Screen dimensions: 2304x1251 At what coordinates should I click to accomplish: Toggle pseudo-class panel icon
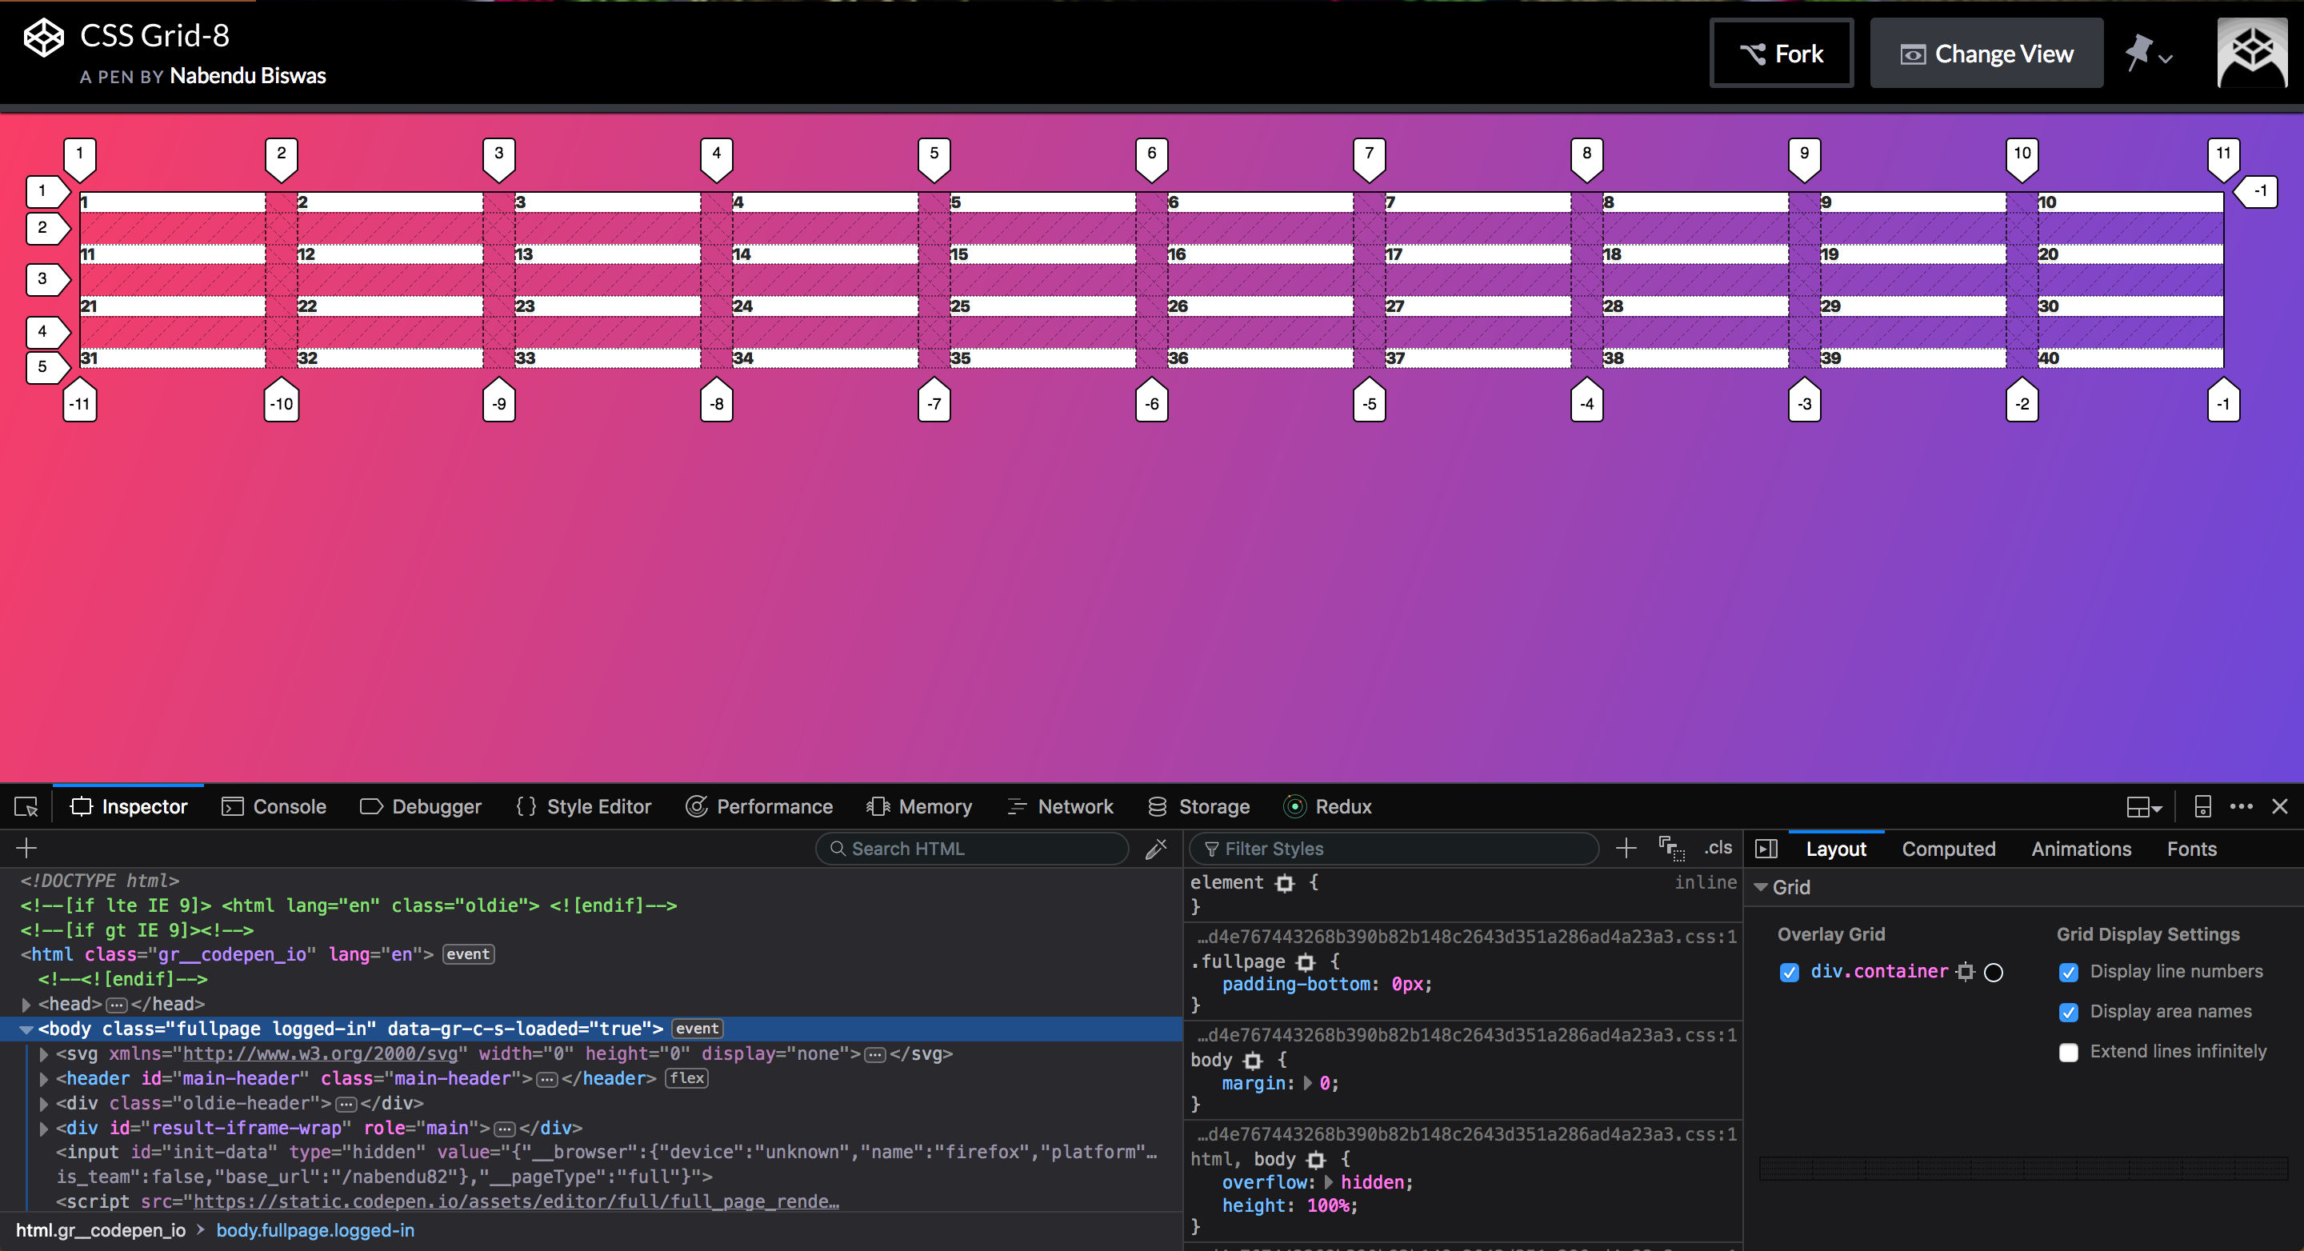(x=1670, y=848)
